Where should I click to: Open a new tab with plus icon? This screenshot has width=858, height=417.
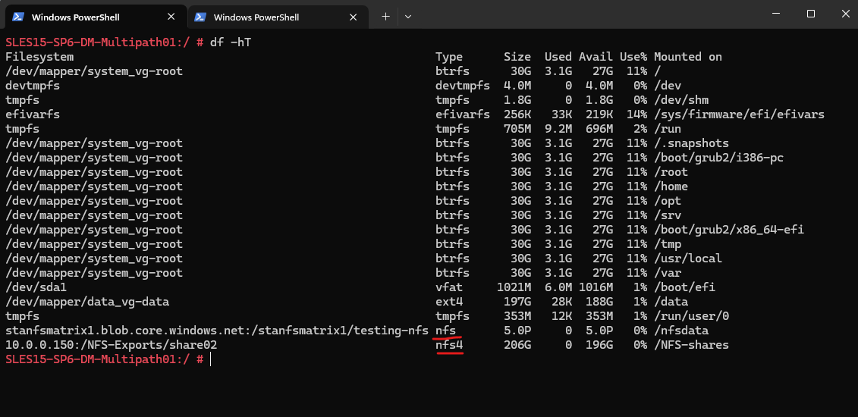point(386,17)
